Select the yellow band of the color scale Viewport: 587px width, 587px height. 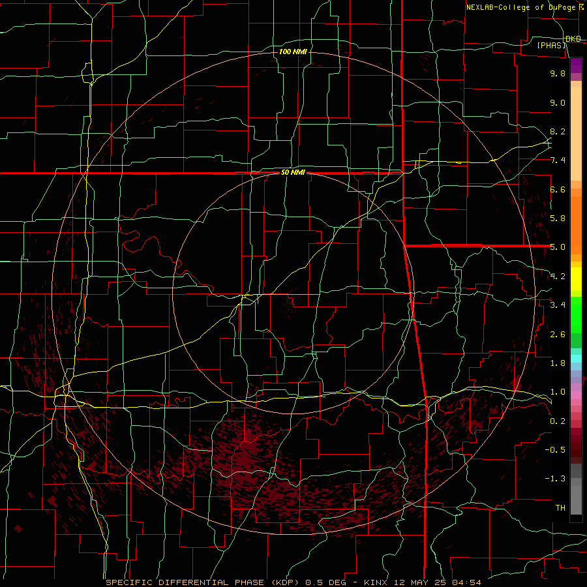[576, 279]
